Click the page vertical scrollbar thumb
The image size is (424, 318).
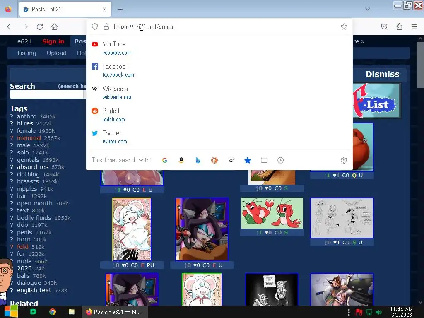click(420, 65)
